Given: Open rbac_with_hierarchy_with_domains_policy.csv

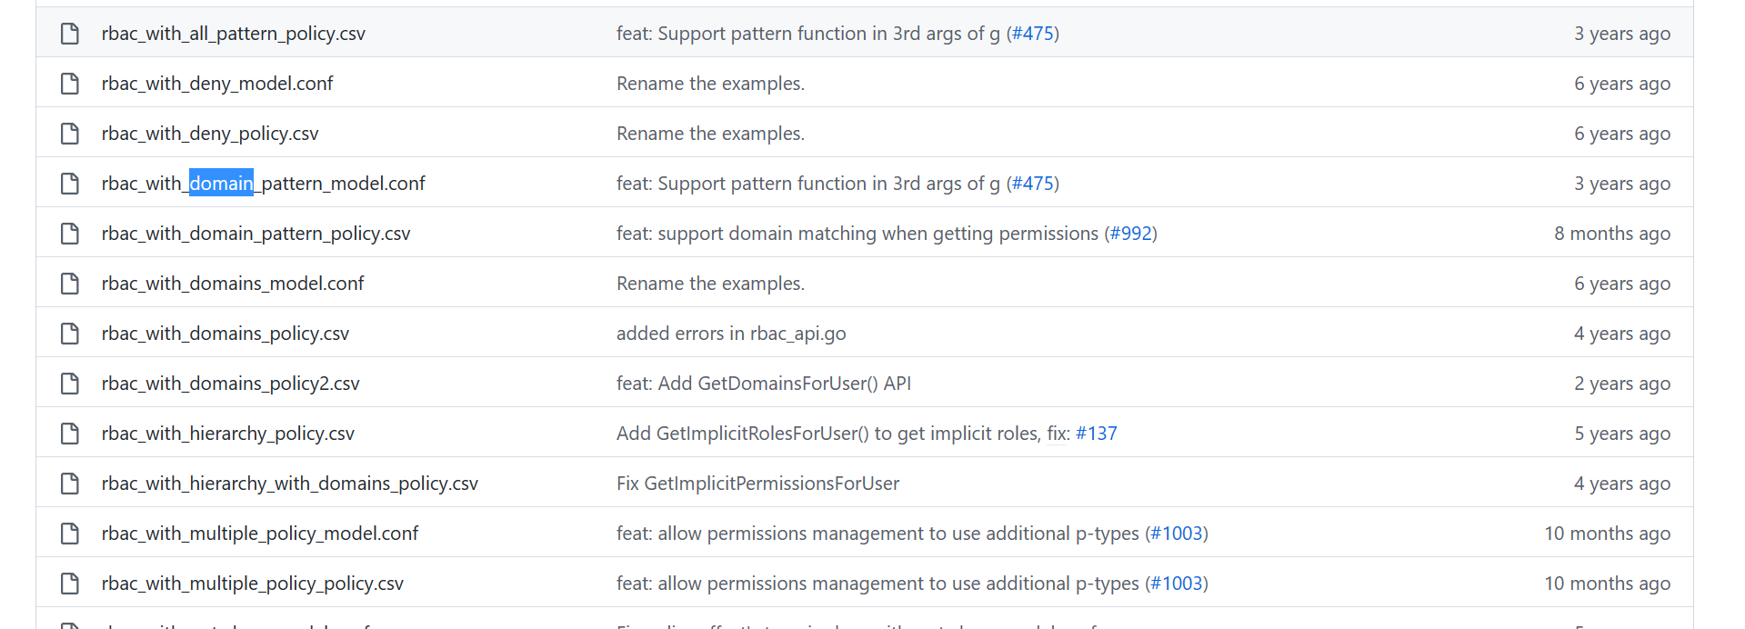Looking at the screenshot, I should [x=289, y=483].
